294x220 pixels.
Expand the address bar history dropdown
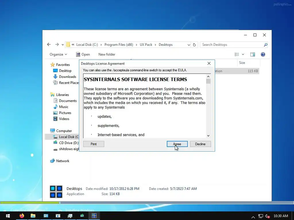tap(189, 45)
